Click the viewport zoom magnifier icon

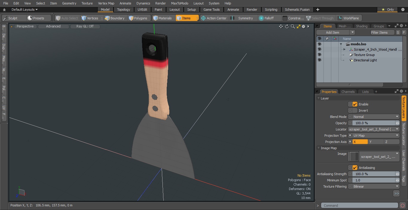click(x=293, y=27)
